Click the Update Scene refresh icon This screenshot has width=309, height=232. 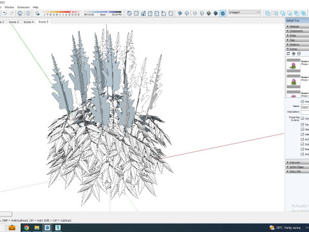[288, 53]
